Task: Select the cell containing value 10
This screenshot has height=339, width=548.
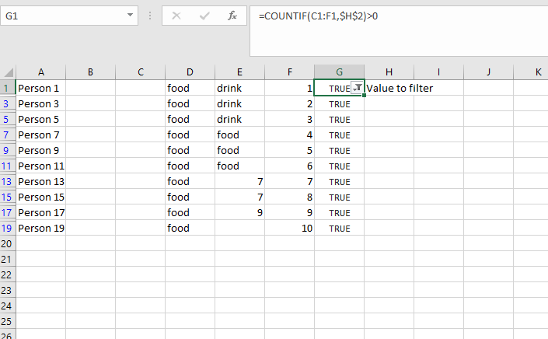Action: coord(289,228)
